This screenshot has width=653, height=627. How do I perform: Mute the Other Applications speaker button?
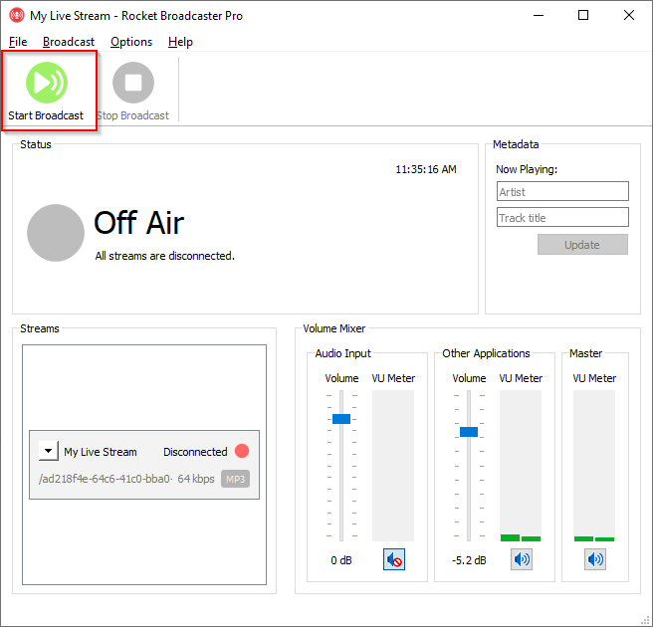[x=522, y=559]
